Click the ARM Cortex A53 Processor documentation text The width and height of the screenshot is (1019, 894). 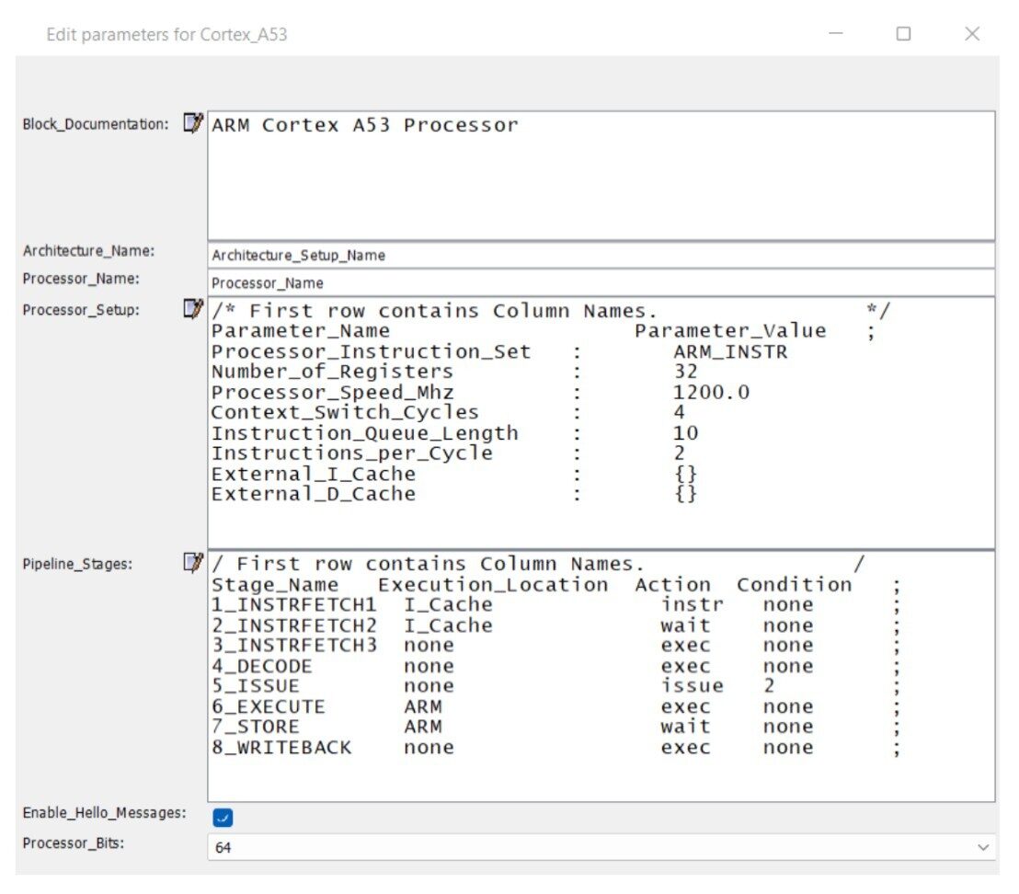(365, 125)
